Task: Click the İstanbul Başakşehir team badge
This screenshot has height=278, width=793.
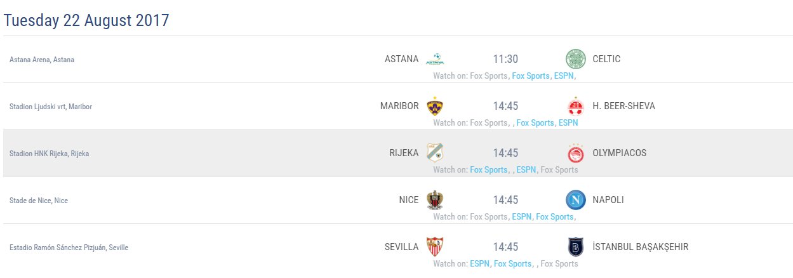Action: click(x=575, y=247)
